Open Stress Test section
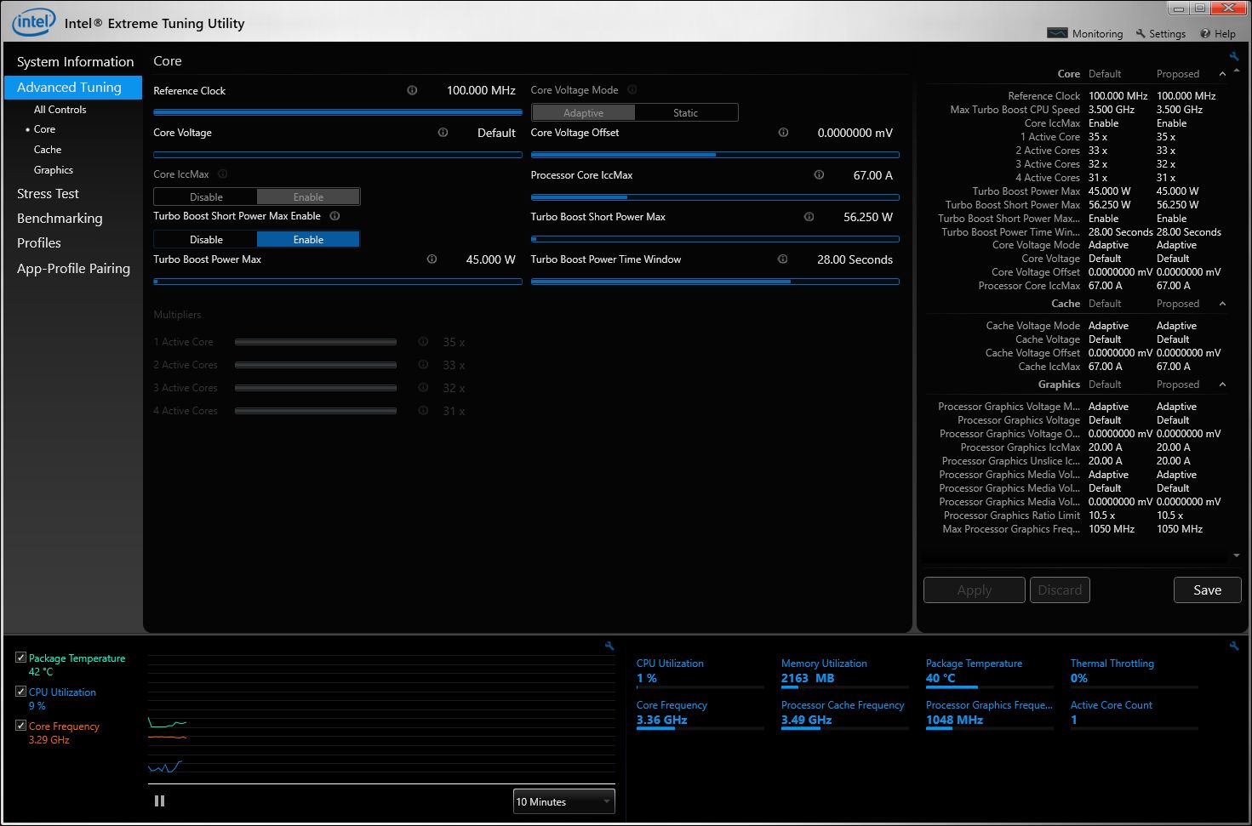The image size is (1252, 826). click(x=48, y=194)
